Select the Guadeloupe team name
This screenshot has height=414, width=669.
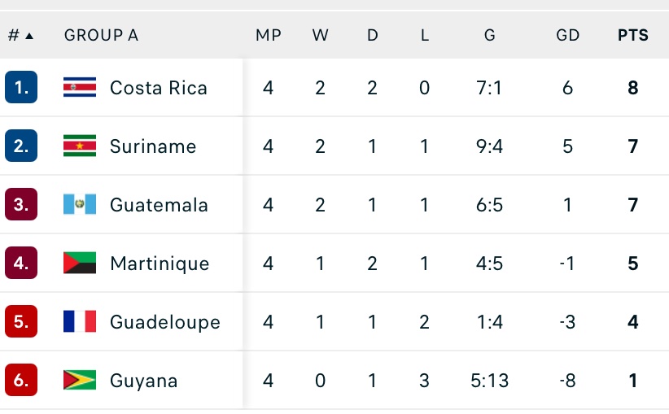(x=165, y=322)
